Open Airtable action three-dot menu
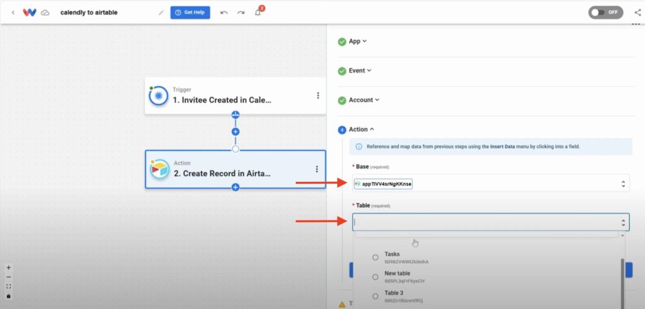 317,169
